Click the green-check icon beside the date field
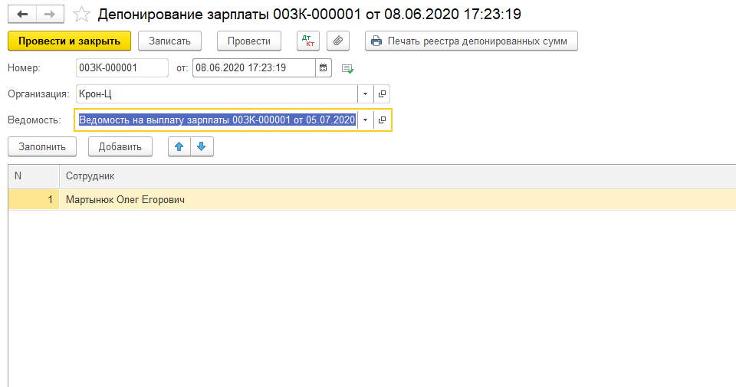The image size is (736, 387). click(347, 68)
